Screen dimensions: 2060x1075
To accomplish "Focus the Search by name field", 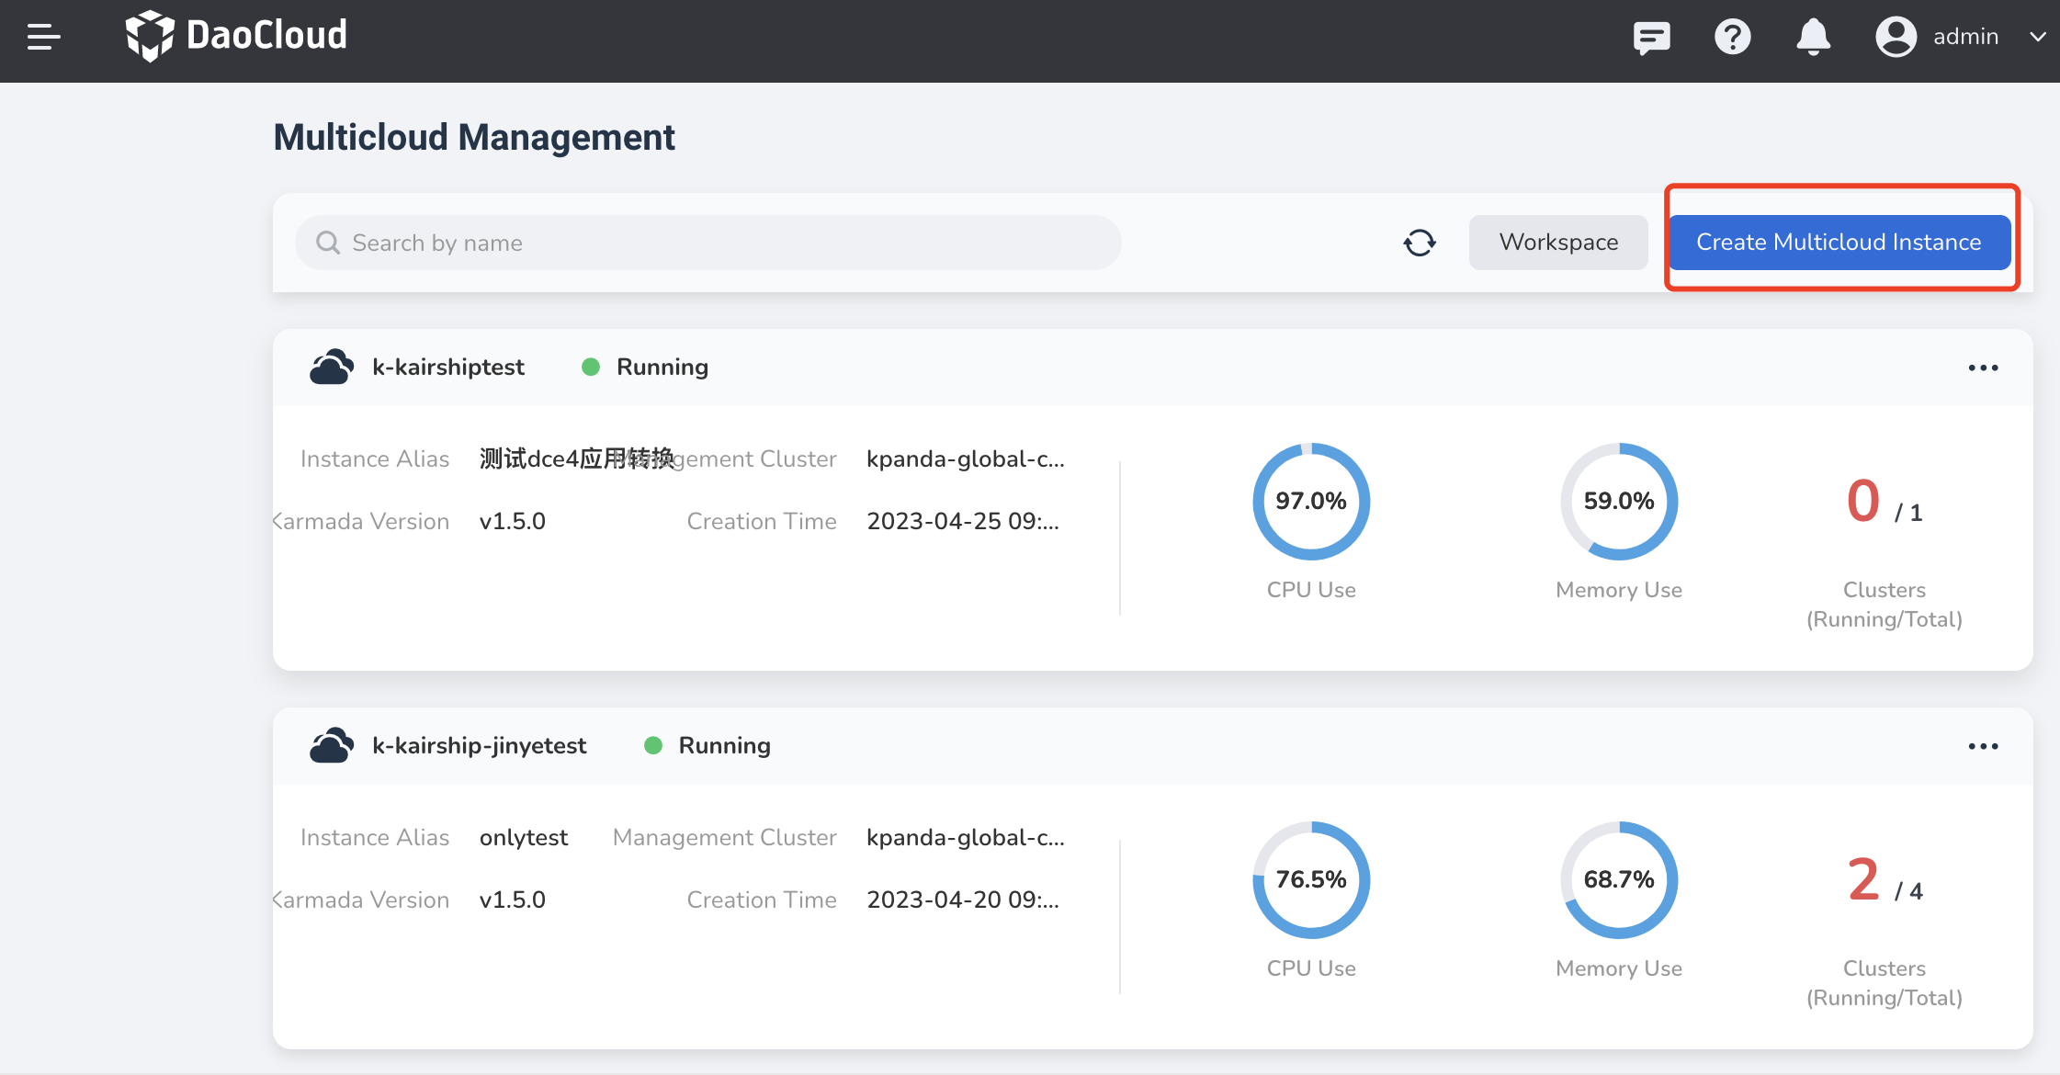I will (707, 243).
